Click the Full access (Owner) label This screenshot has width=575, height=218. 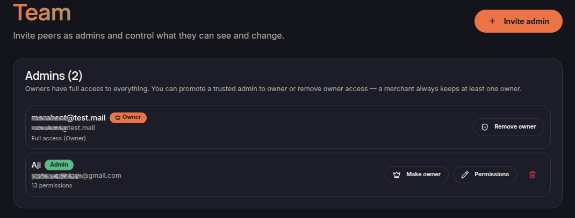tap(59, 138)
